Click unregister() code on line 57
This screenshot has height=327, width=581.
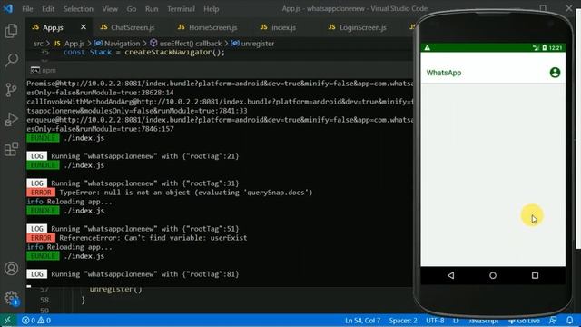(115, 289)
